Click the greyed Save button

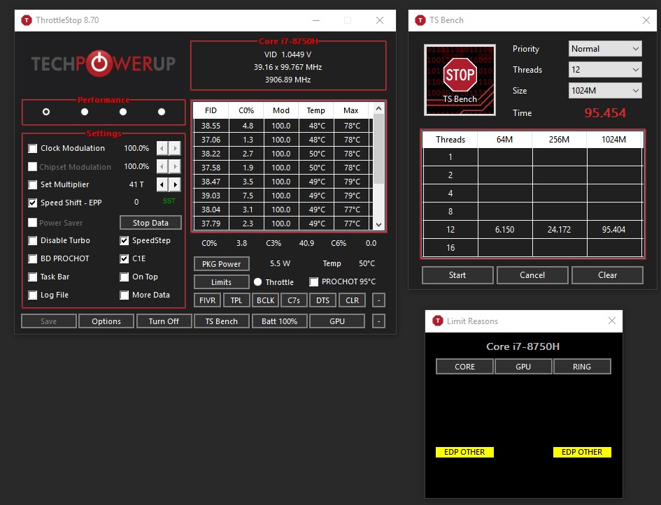[49, 321]
